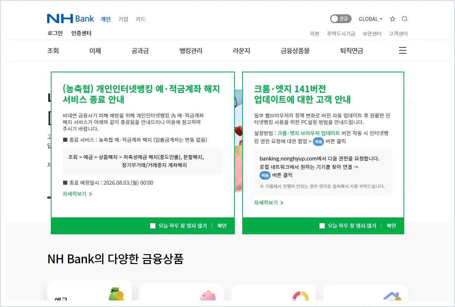Viewport: 455px width, 307px height.
Task: Open the search magnifier icon
Action: tap(405, 19)
